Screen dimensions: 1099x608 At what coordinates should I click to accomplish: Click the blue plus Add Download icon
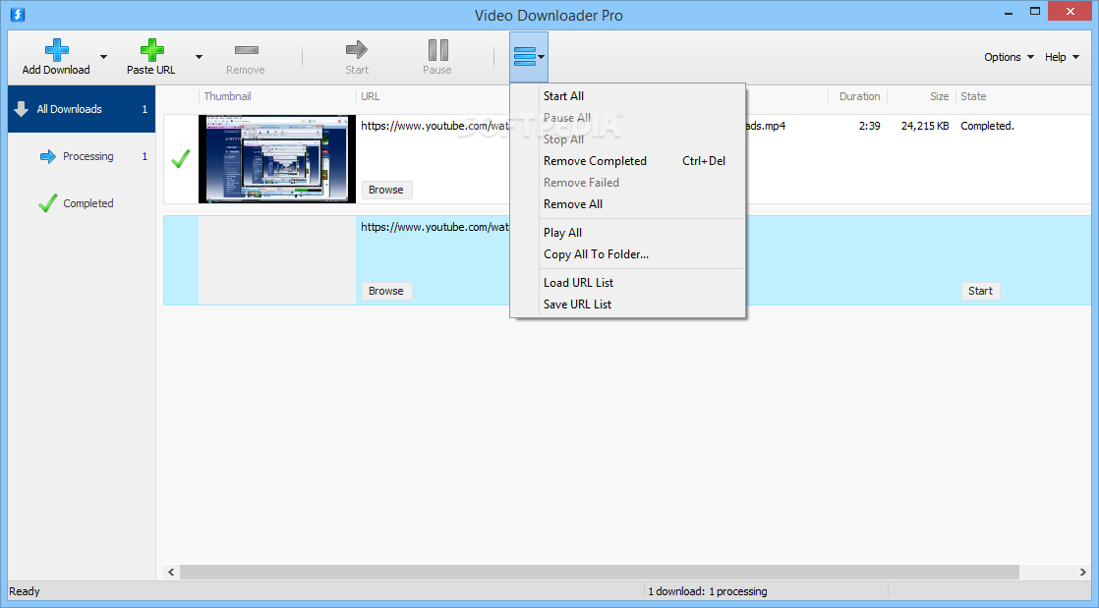pos(57,50)
